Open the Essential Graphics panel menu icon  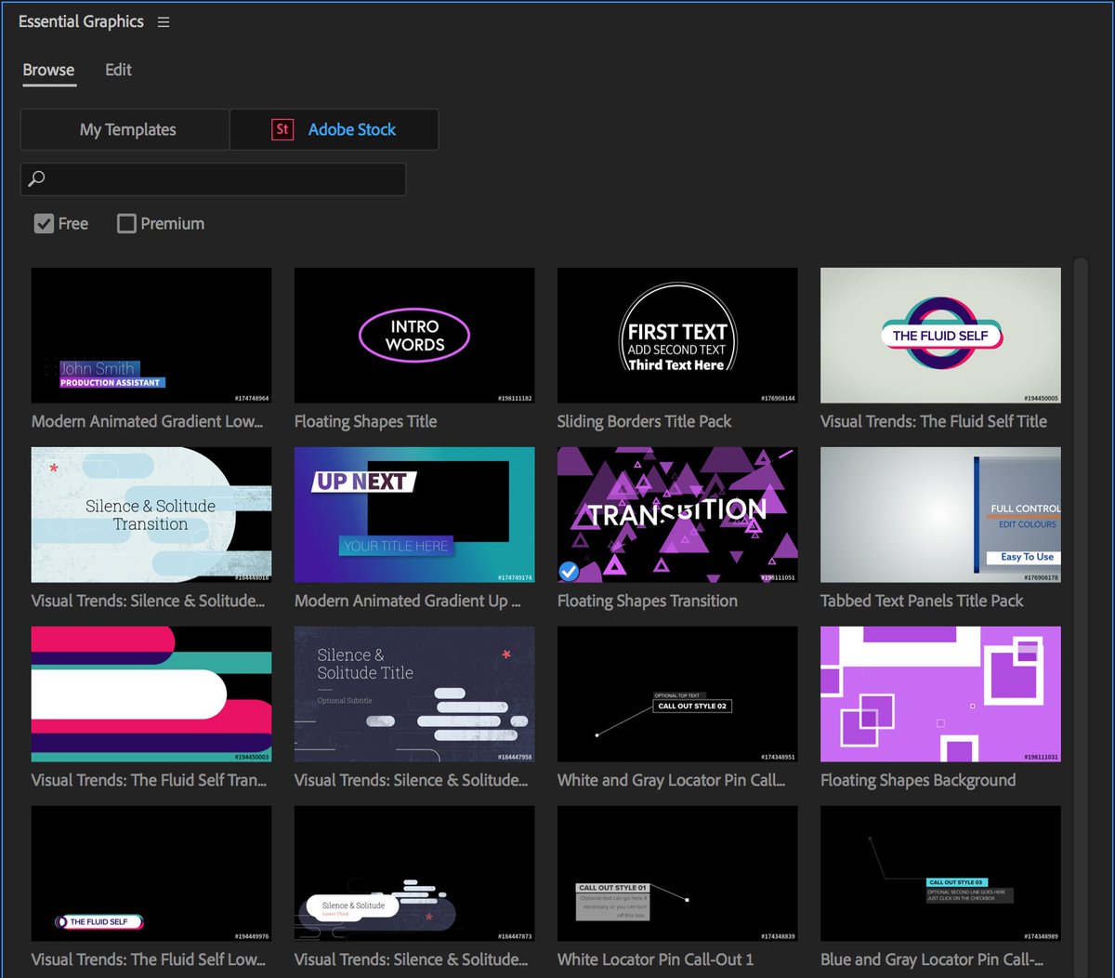pyautogui.click(x=164, y=21)
